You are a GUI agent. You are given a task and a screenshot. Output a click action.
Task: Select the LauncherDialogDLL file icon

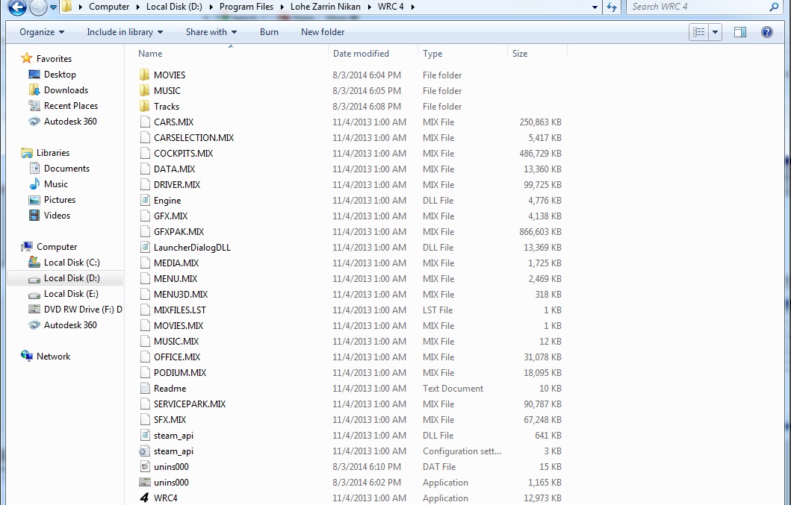click(x=145, y=247)
